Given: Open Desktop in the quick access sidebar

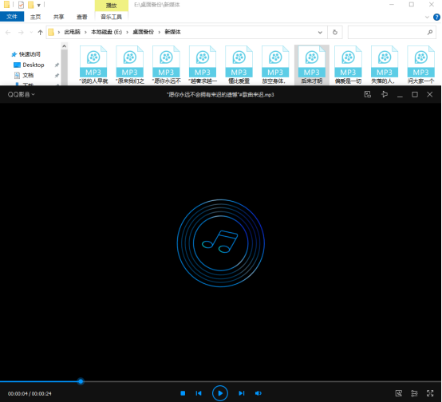Looking at the screenshot, I should [x=34, y=65].
